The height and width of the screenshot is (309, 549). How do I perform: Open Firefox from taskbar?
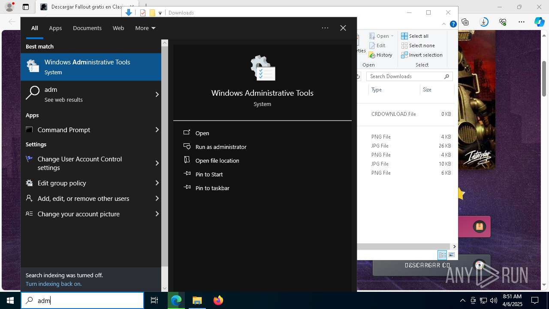[218, 300]
